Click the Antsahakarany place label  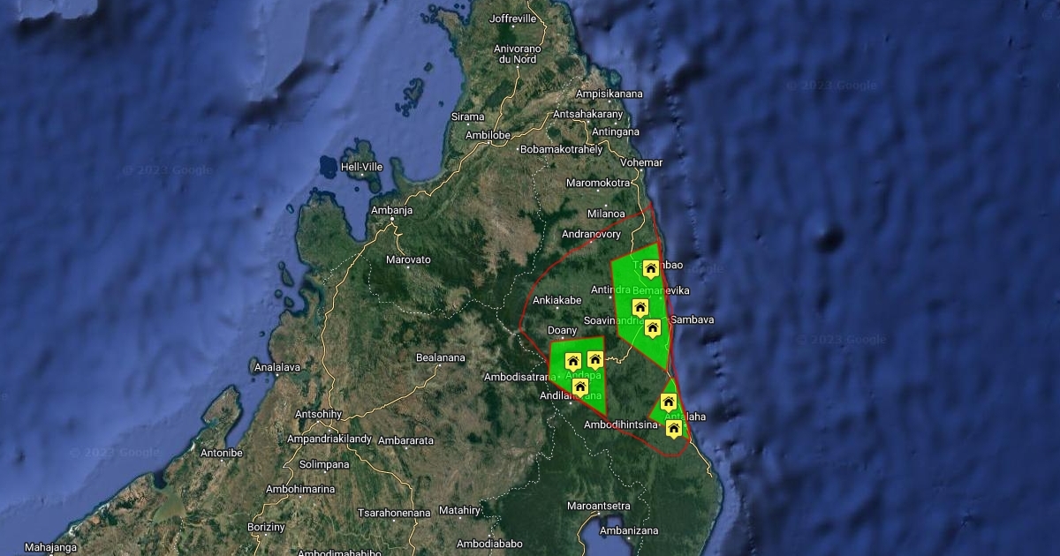click(588, 114)
